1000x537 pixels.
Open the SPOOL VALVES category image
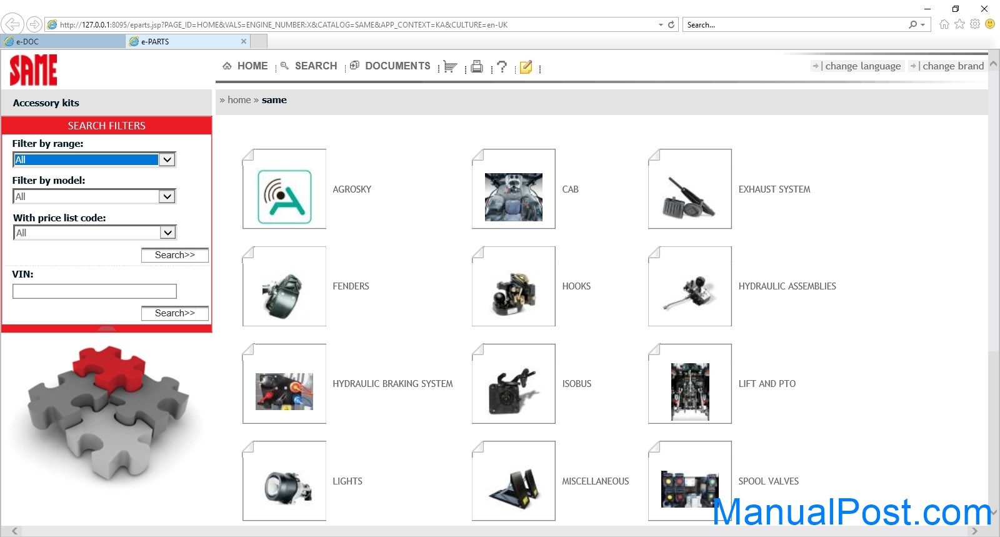(690, 481)
